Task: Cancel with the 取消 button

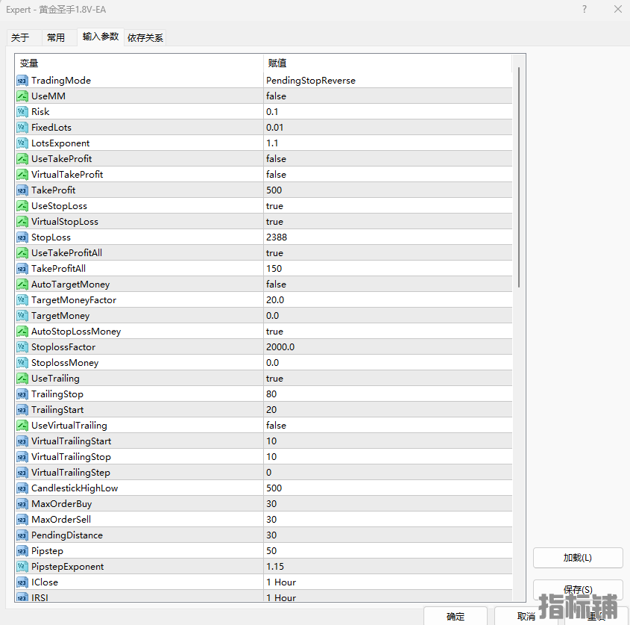Action: coord(526,616)
